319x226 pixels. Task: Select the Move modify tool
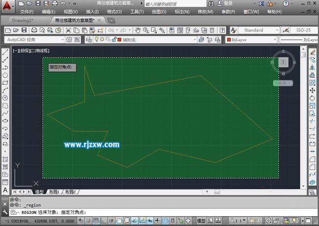pos(313,90)
